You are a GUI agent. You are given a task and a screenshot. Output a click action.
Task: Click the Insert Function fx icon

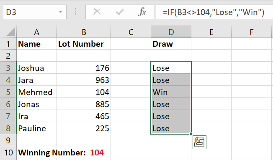[x=142, y=12]
